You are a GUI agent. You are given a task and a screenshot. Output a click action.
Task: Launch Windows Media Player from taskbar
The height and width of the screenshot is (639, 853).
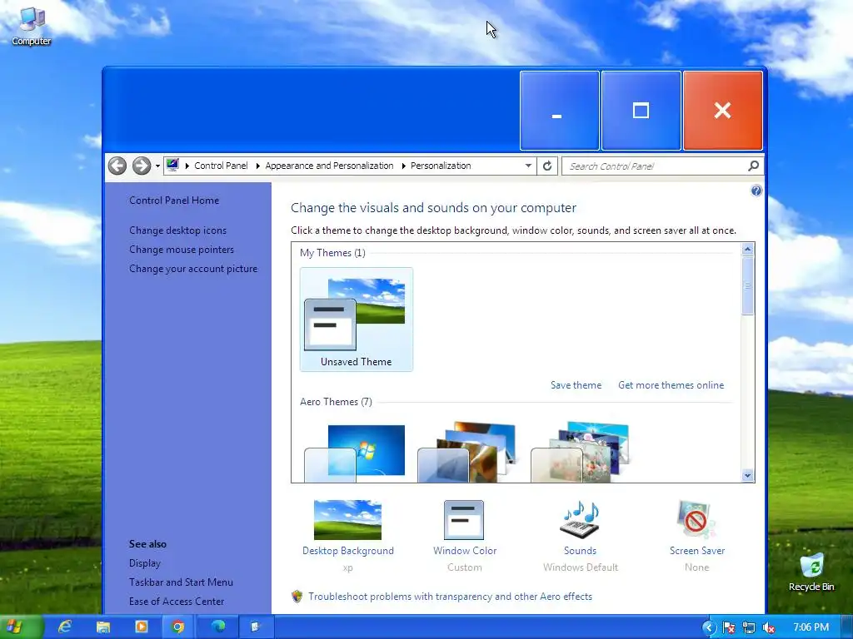pos(141,627)
